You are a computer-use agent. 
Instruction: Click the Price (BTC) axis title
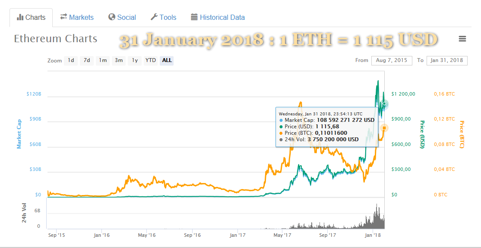462,135
